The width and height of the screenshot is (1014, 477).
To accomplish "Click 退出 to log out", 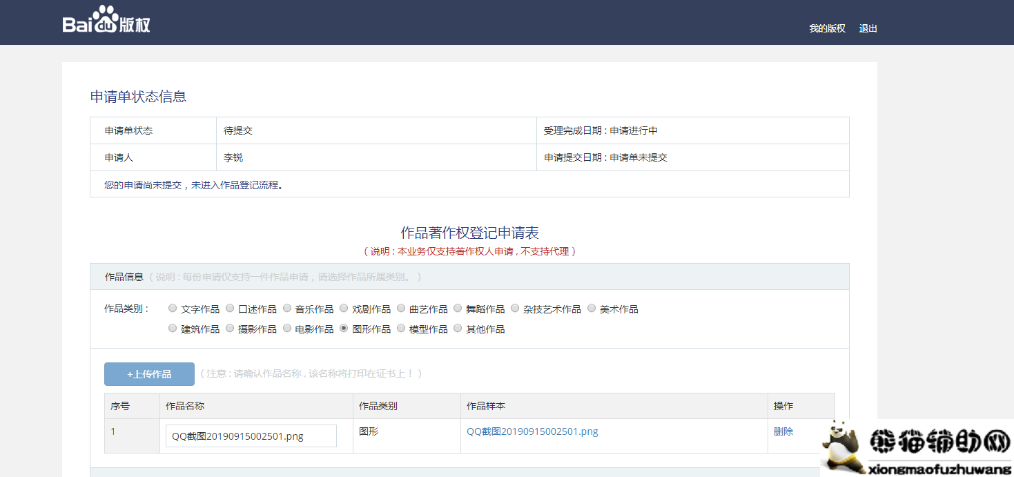I will pos(867,28).
